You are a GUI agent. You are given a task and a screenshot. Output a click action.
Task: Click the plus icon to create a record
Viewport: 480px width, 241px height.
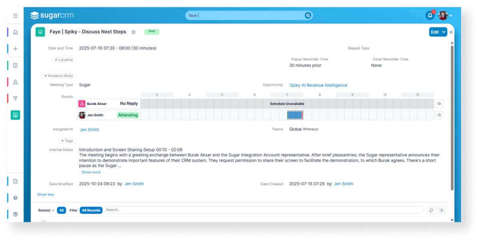15,48
